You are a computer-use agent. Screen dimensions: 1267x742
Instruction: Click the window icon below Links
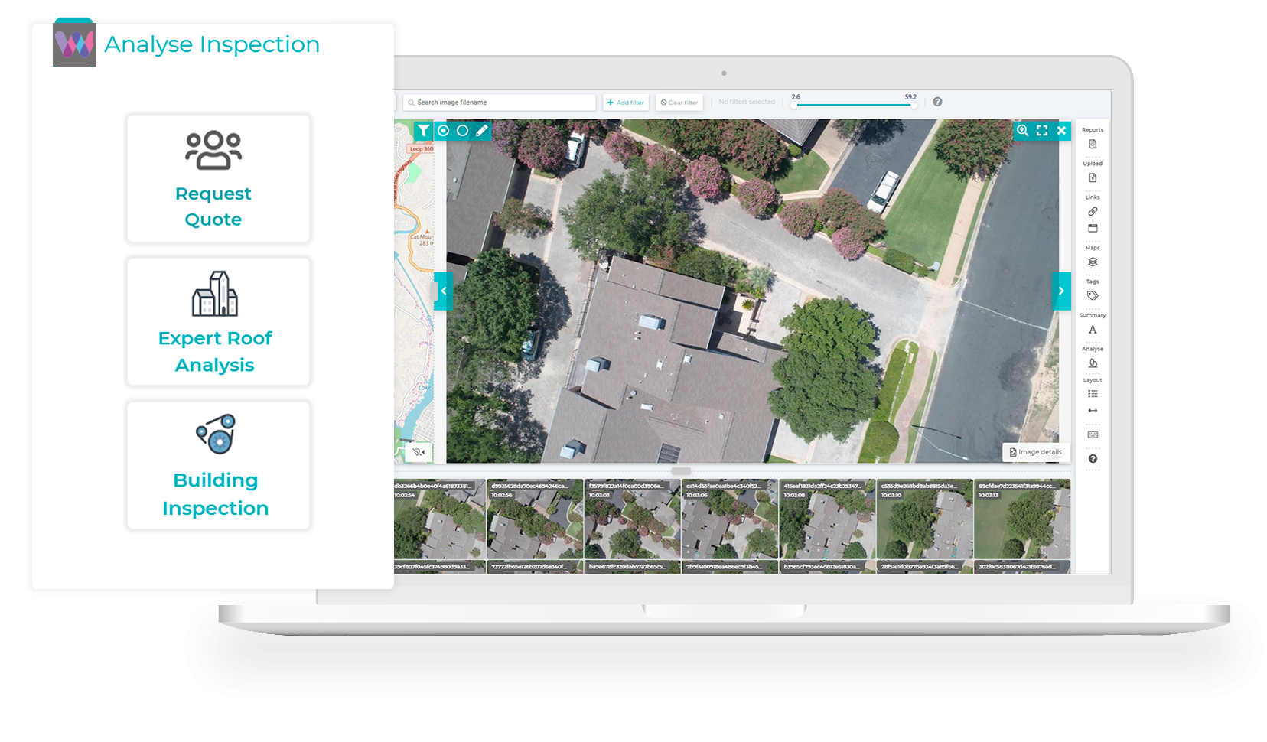pos(1093,228)
